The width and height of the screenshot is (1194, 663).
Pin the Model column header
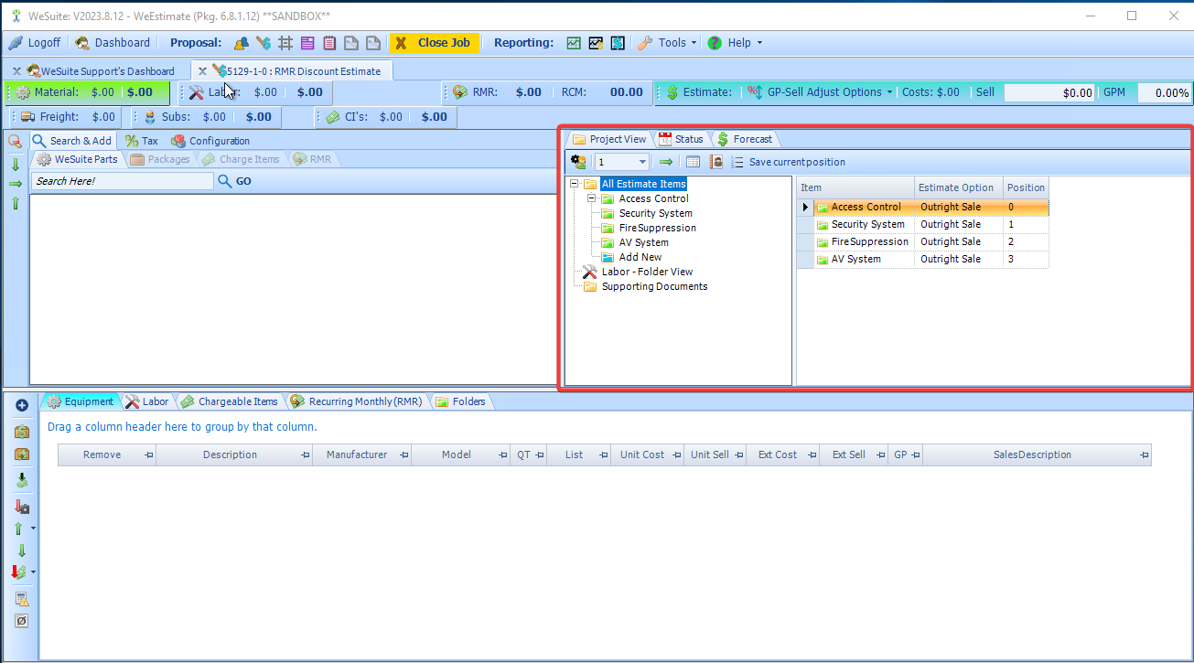click(502, 454)
